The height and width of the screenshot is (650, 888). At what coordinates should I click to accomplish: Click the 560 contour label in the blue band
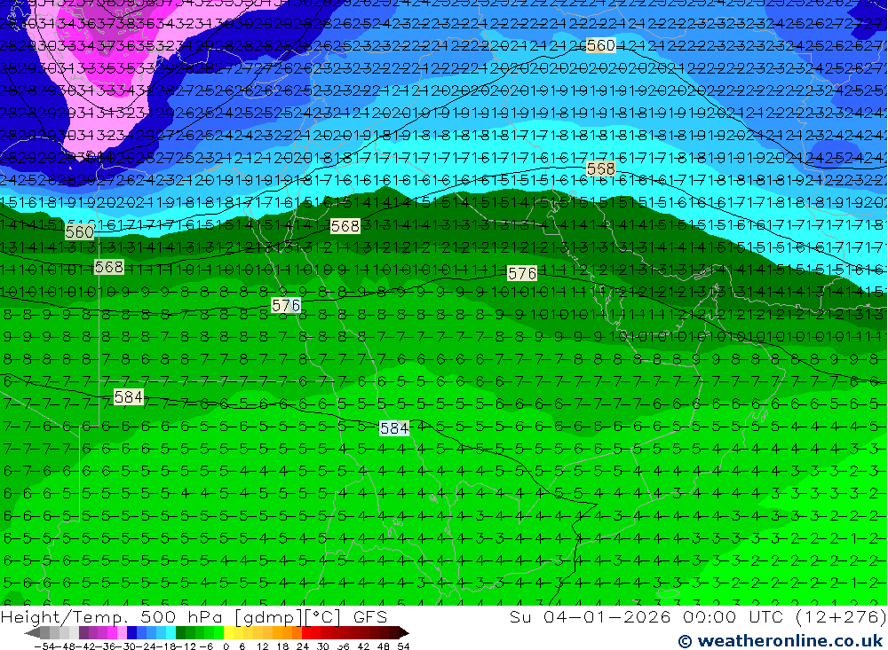click(x=601, y=45)
